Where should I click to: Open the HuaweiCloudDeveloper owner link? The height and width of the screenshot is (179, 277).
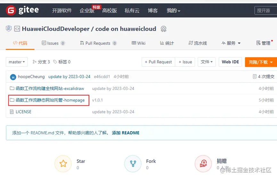56,29
